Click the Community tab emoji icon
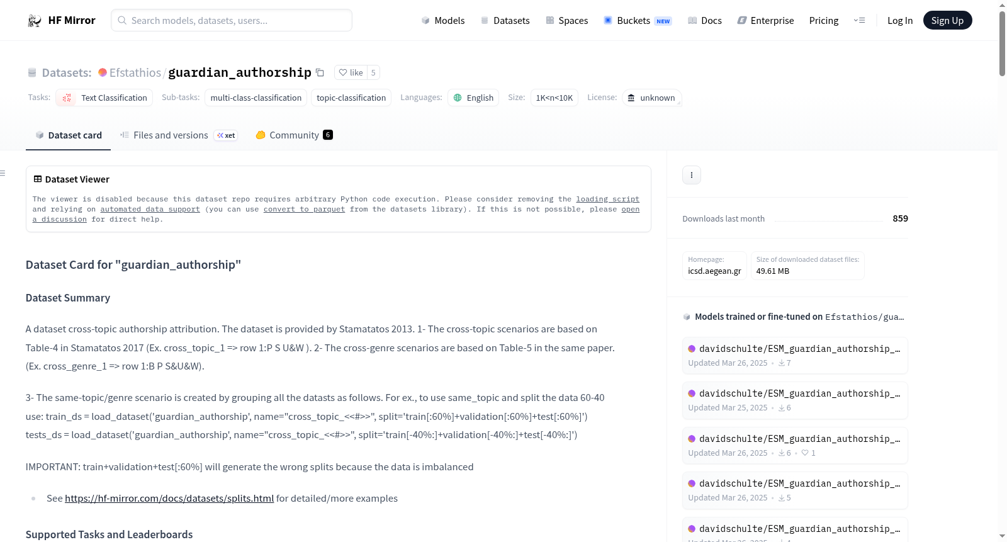Image resolution: width=1007 pixels, height=542 pixels. pyautogui.click(x=261, y=135)
